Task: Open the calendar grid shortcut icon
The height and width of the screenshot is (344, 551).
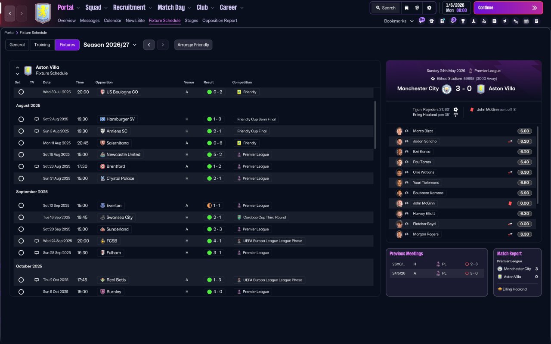Action: coord(526,21)
